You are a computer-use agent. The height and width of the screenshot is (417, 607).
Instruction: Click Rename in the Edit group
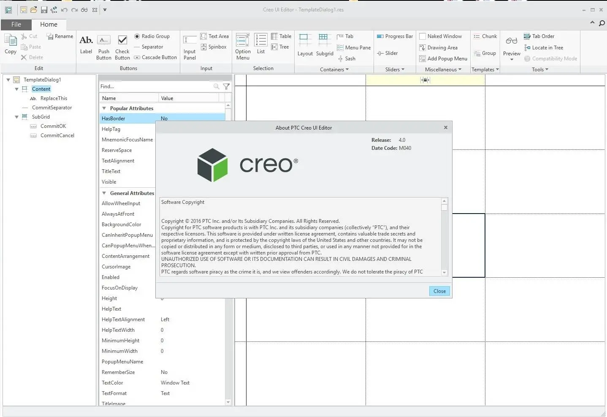60,36
